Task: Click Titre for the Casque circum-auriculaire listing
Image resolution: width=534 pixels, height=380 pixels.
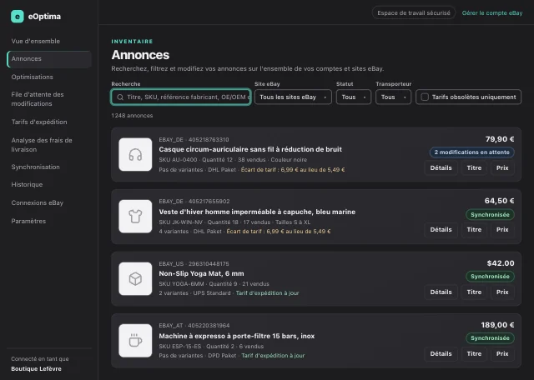Action: point(474,167)
